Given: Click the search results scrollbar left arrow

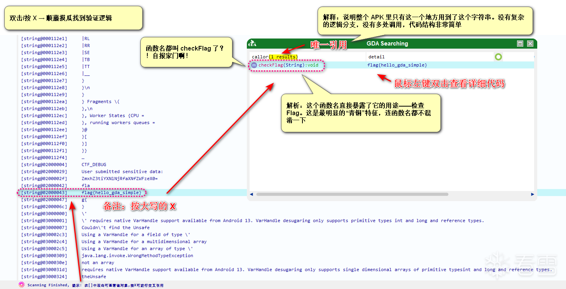Looking at the screenshot, I should point(252,194).
